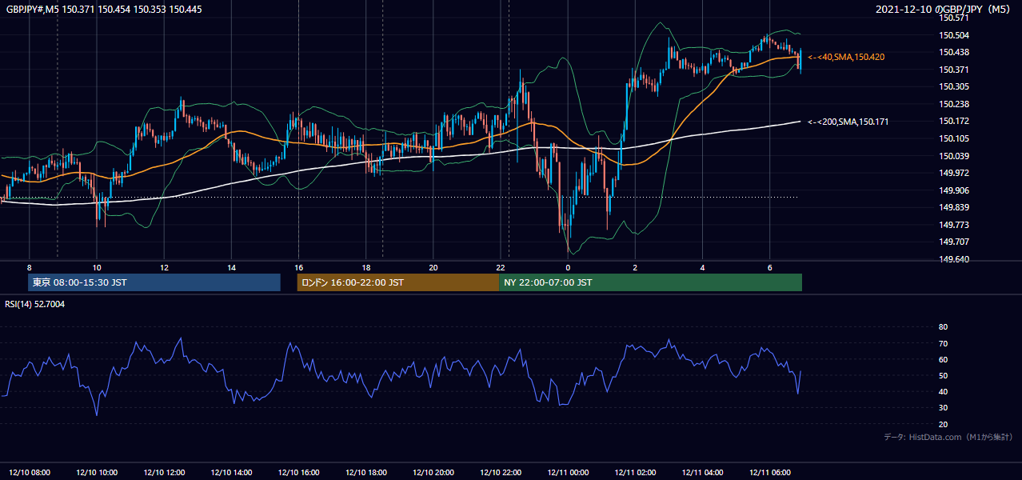Click the bottom time label 12/10 12:00
Image resolution: width=1022 pixels, height=480 pixels.
[x=164, y=473]
